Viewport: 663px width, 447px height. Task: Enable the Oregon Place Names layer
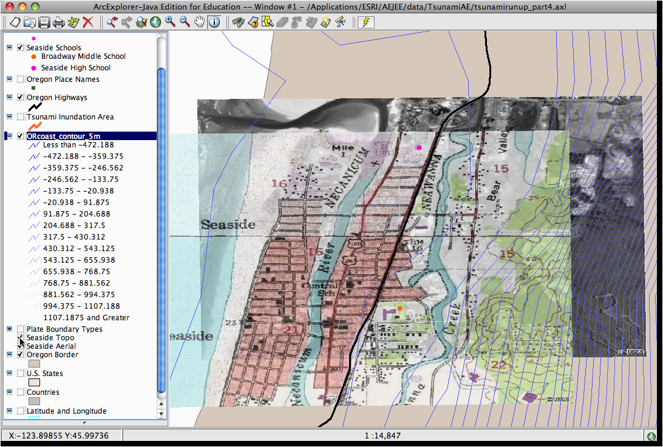click(x=20, y=79)
